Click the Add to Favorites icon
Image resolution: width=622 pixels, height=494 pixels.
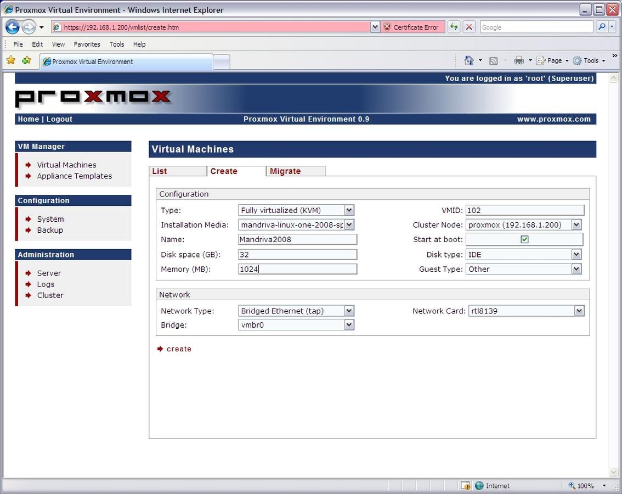(x=26, y=60)
